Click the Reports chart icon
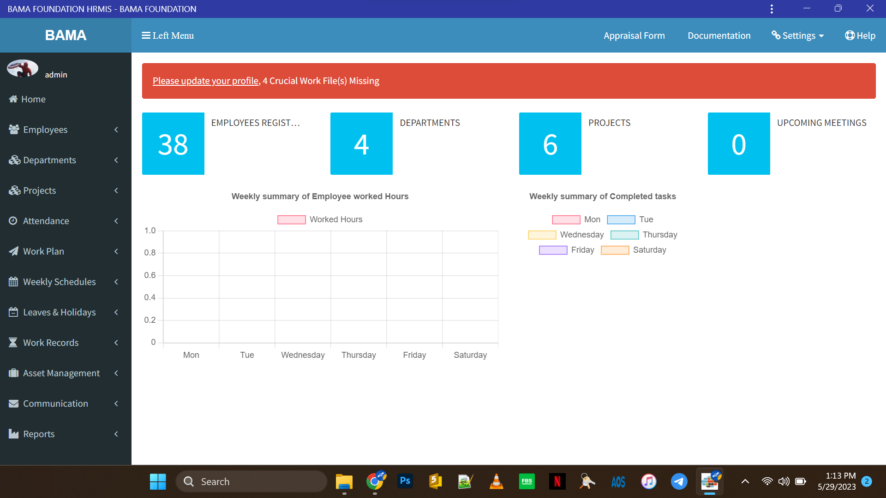Screen dimensions: 886x498 [13, 434]
